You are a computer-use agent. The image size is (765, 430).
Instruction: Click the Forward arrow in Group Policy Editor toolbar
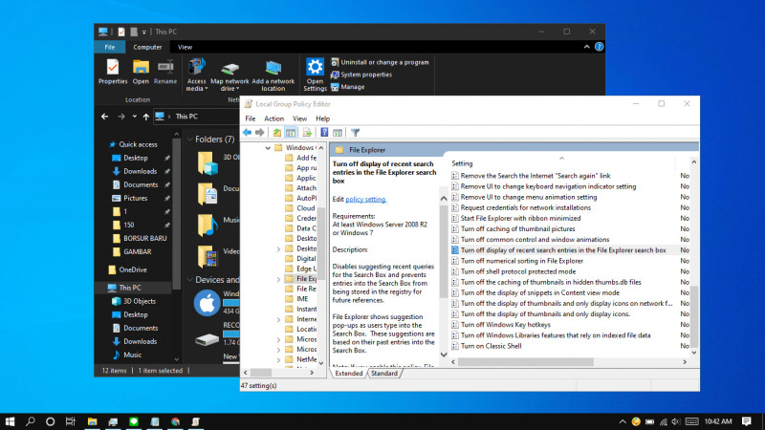click(259, 133)
